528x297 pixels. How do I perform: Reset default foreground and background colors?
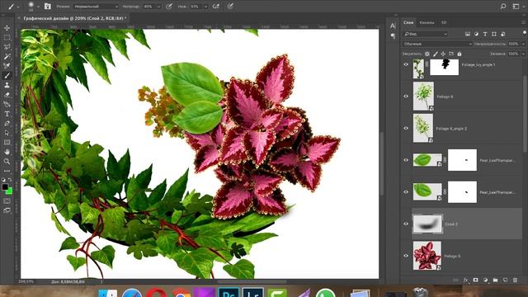coord(3,180)
